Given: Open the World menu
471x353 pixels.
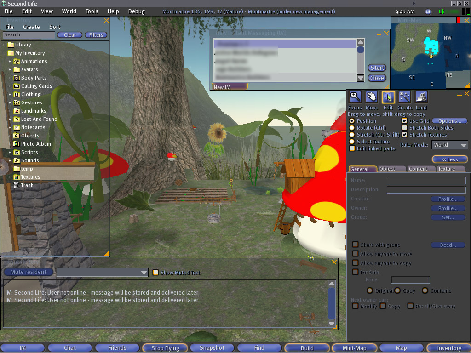Looking at the screenshot, I should tap(69, 11).
